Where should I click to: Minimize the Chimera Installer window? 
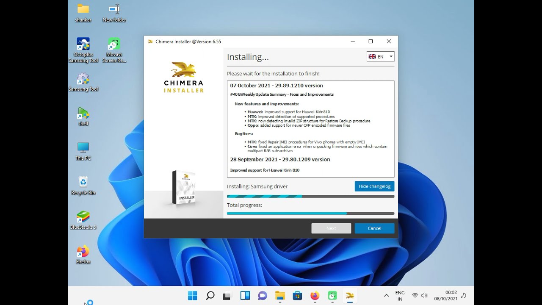click(353, 42)
